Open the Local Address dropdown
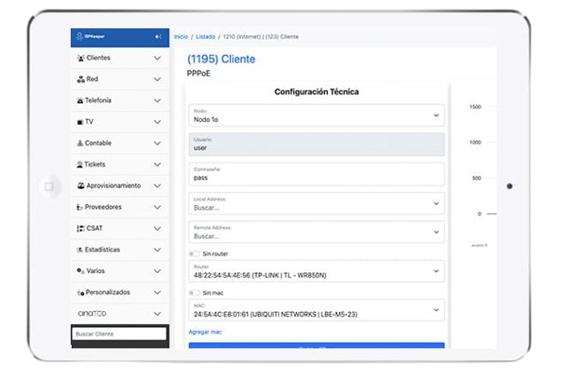This screenshot has width=568, height=381. pos(317,204)
